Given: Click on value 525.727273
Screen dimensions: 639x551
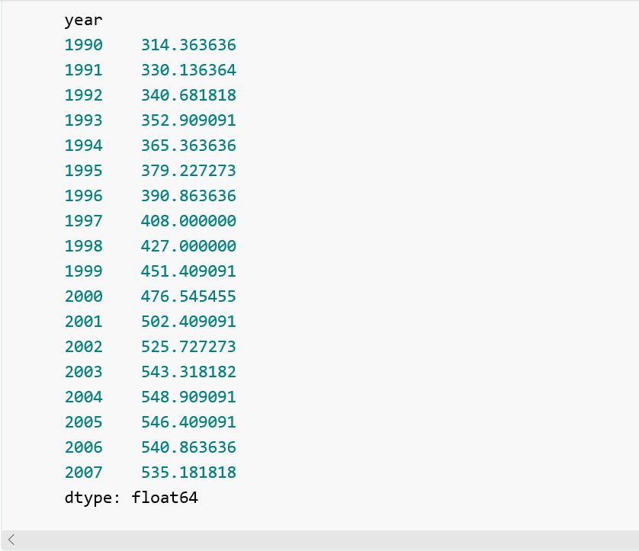Looking at the screenshot, I should (x=188, y=347).
